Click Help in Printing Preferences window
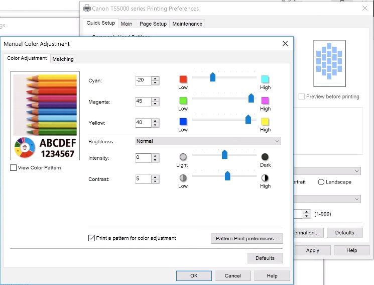Image resolution: width=374 pixels, height=285 pixels. 352,250
